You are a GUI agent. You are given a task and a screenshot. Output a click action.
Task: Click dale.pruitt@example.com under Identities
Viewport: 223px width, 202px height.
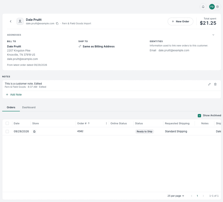174,50
